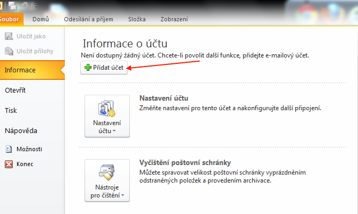Open the Nápověda section
Viewport: 358px width, 214px height.
pos(21,130)
